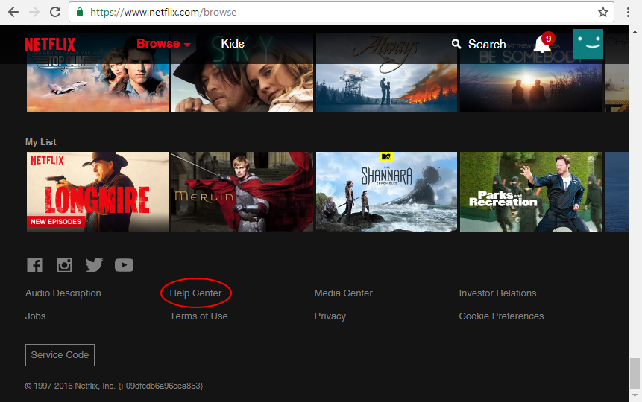Click the vertical scrollbar thumb

point(635,374)
